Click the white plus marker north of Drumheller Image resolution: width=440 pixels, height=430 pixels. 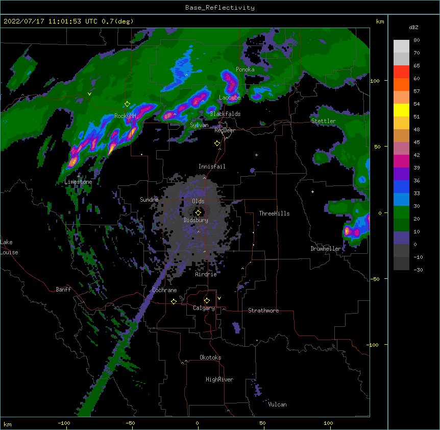pyautogui.click(x=312, y=192)
